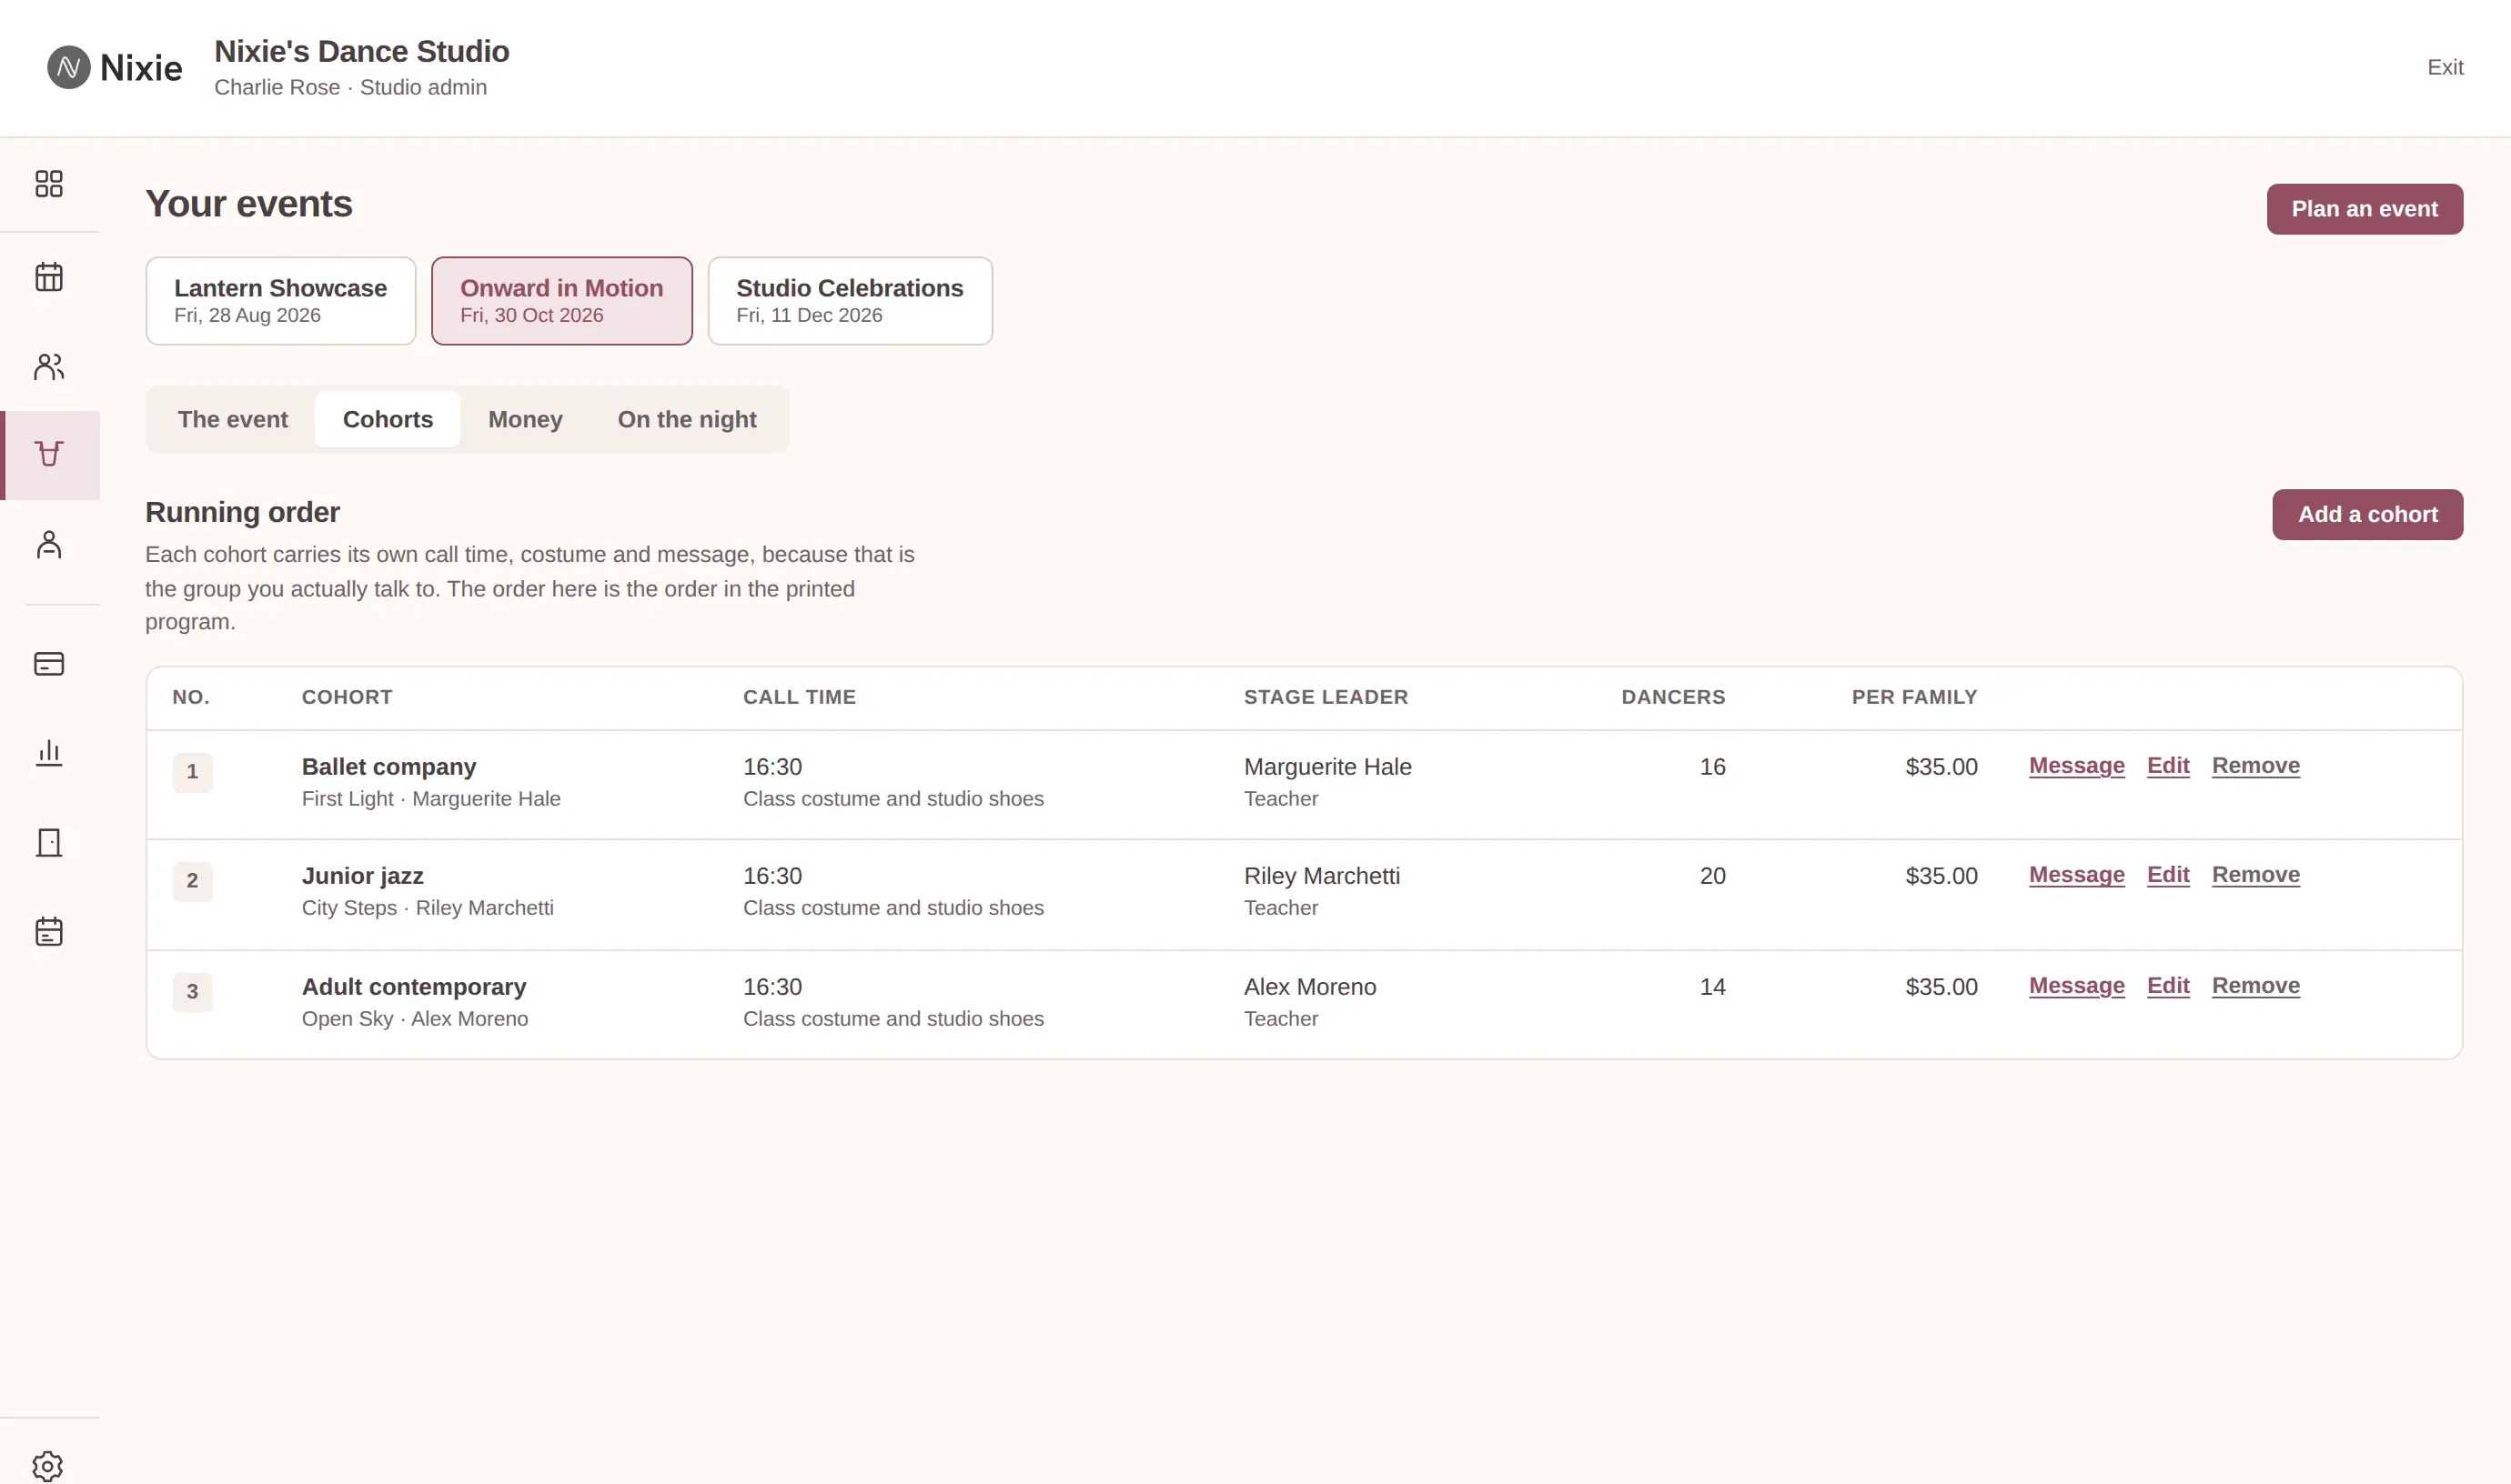Click Add a cohort button
The width and height of the screenshot is (2511, 1484).
click(x=2367, y=515)
